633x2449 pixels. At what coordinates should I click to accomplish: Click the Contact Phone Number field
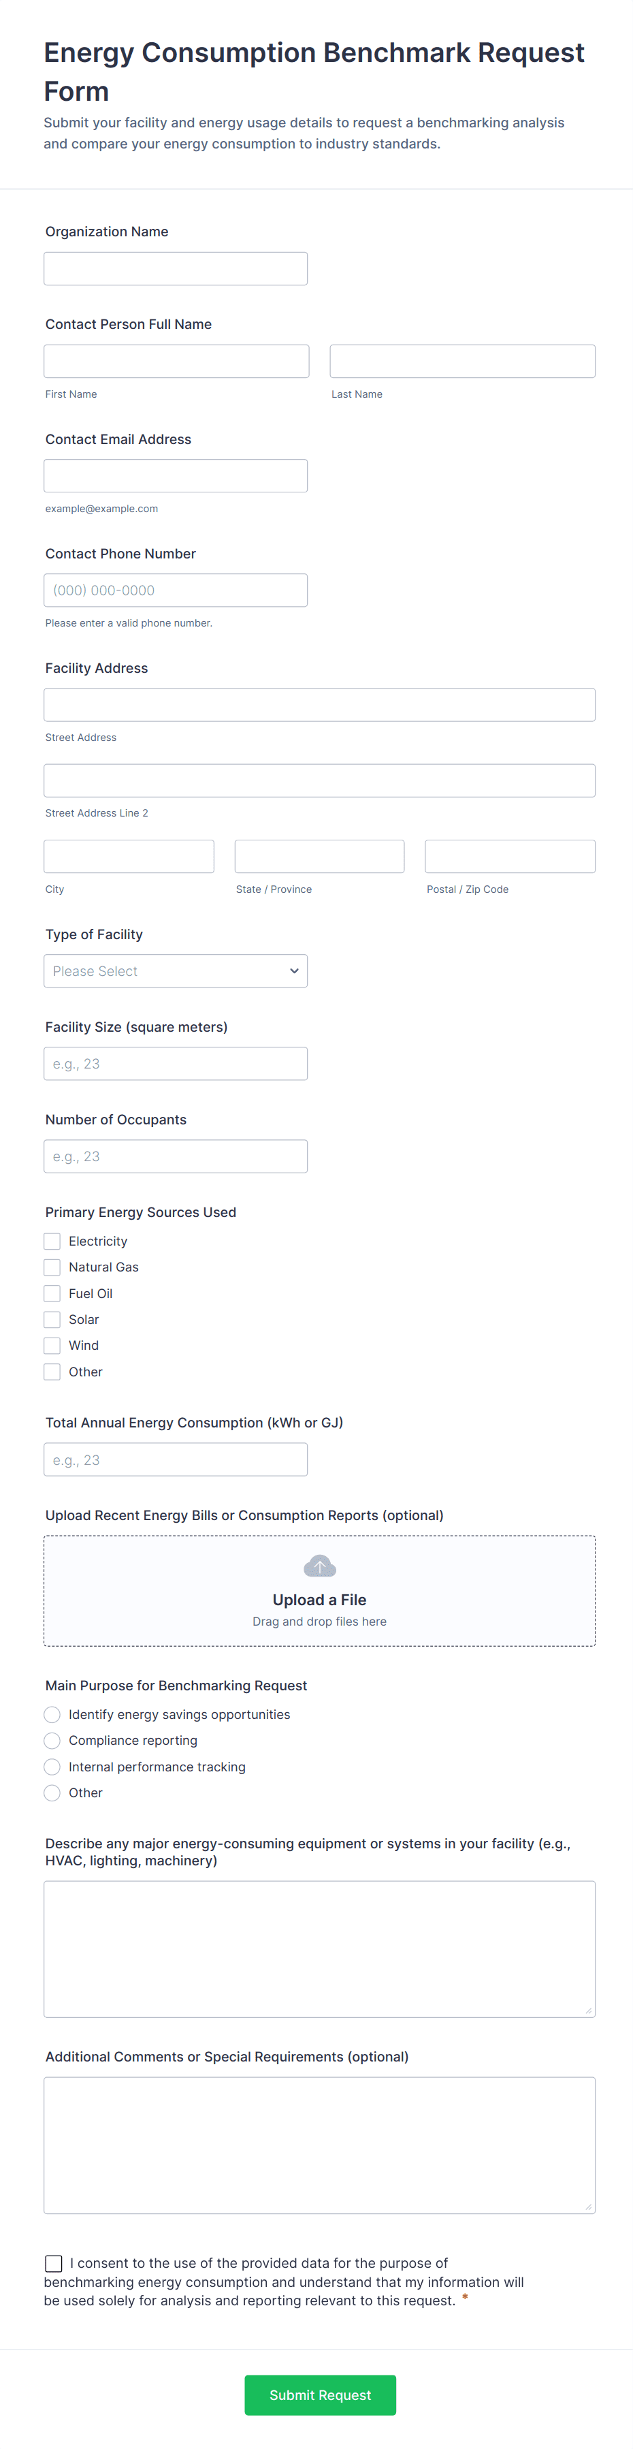pyautogui.click(x=176, y=590)
